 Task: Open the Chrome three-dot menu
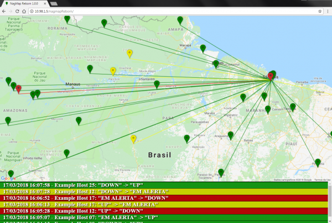tap(328, 11)
